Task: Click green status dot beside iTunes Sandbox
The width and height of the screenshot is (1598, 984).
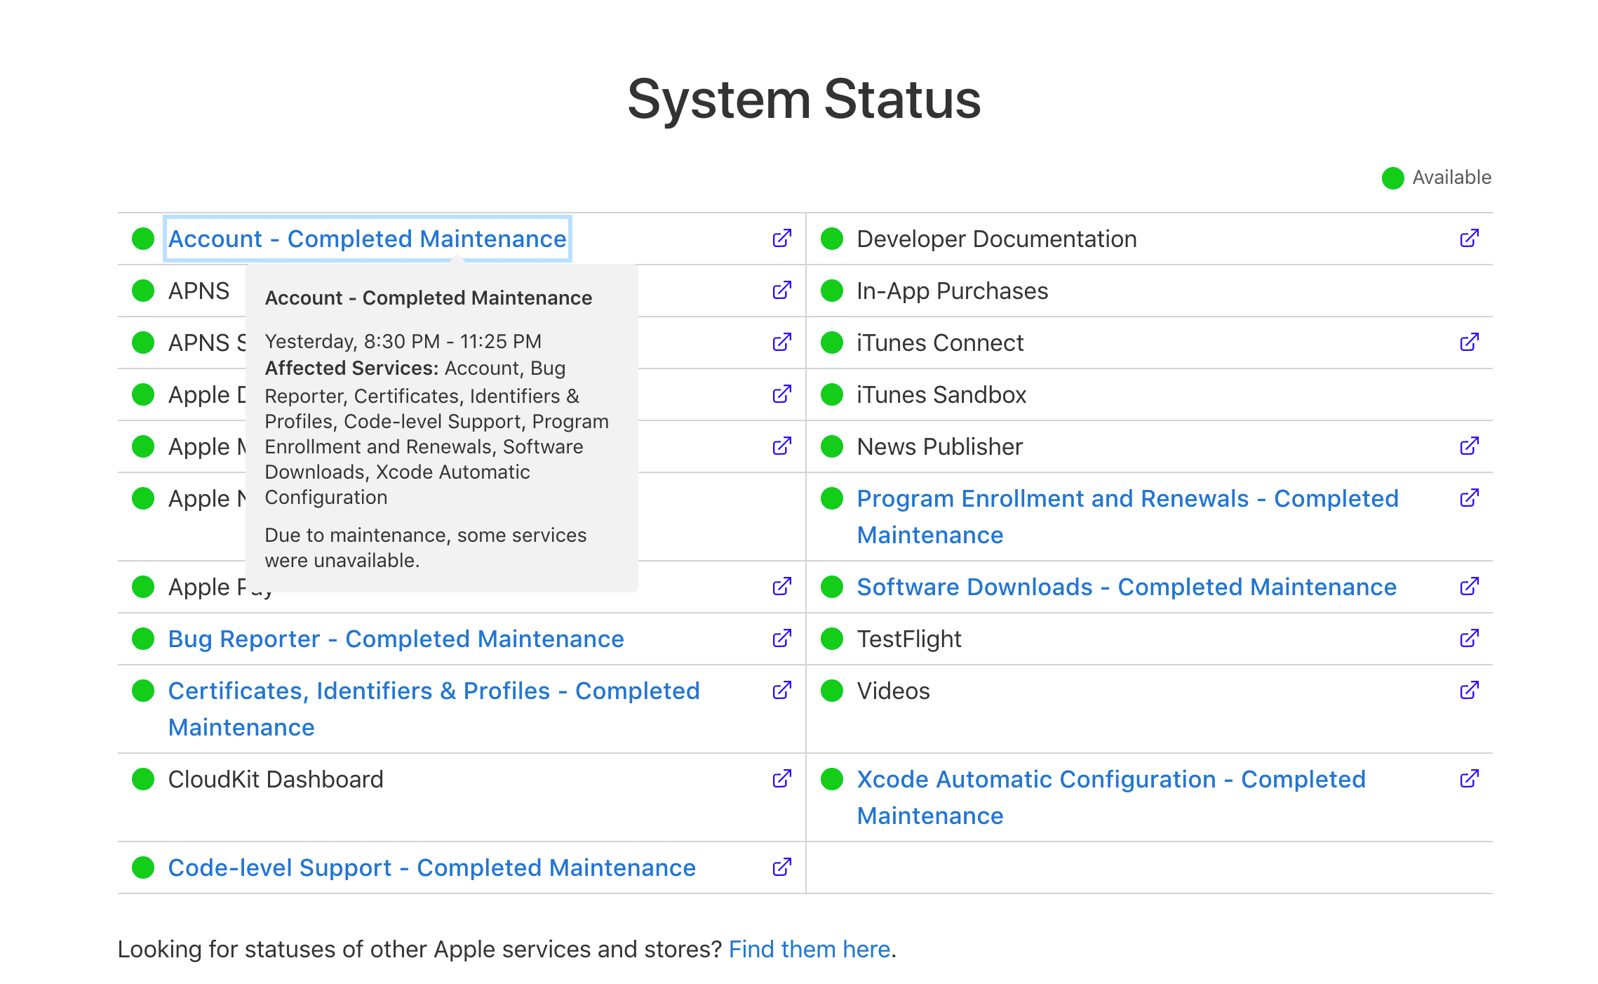Action: pyautogui.click(x=832, y=394)
